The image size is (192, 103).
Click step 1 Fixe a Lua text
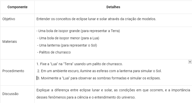pyautogui.click(x=80, y=64)
